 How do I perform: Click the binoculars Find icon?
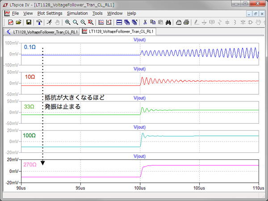[168, 22]
